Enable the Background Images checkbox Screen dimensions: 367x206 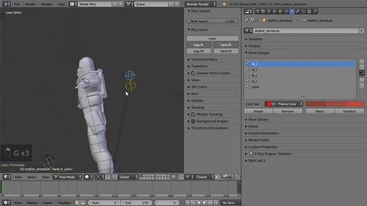click(x=193, y=121)
